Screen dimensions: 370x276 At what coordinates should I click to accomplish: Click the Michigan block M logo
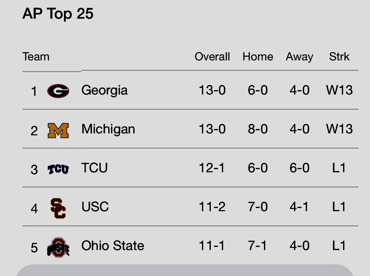(58, 130)
